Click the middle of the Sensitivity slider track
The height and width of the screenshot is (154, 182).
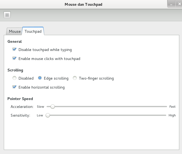click(x=107, y=115)
